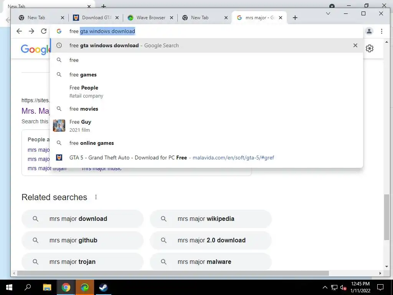Close the mrs major tab
393x295 pixels.
[x=281, y=18]
